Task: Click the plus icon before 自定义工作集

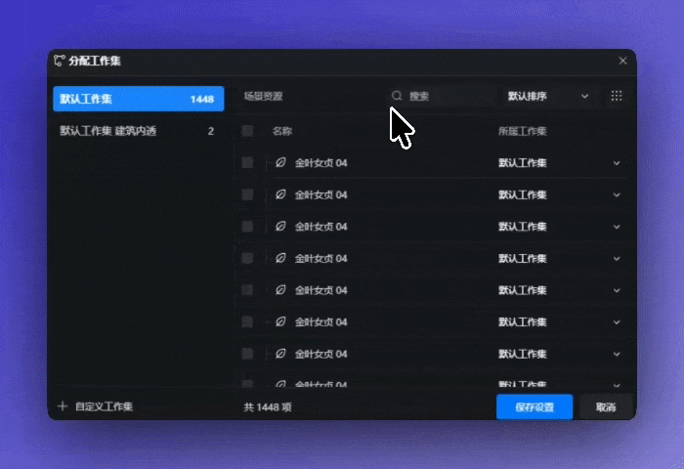Action: click(x=63, y=406)
